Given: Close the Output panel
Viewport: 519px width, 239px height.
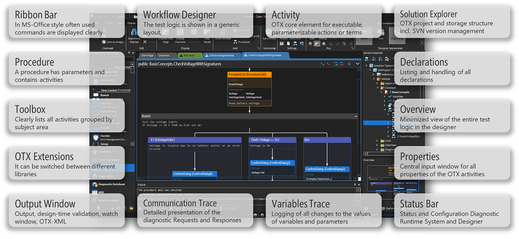Looking at the screenshot, I should pyautogui.click(x=359, y=185).
